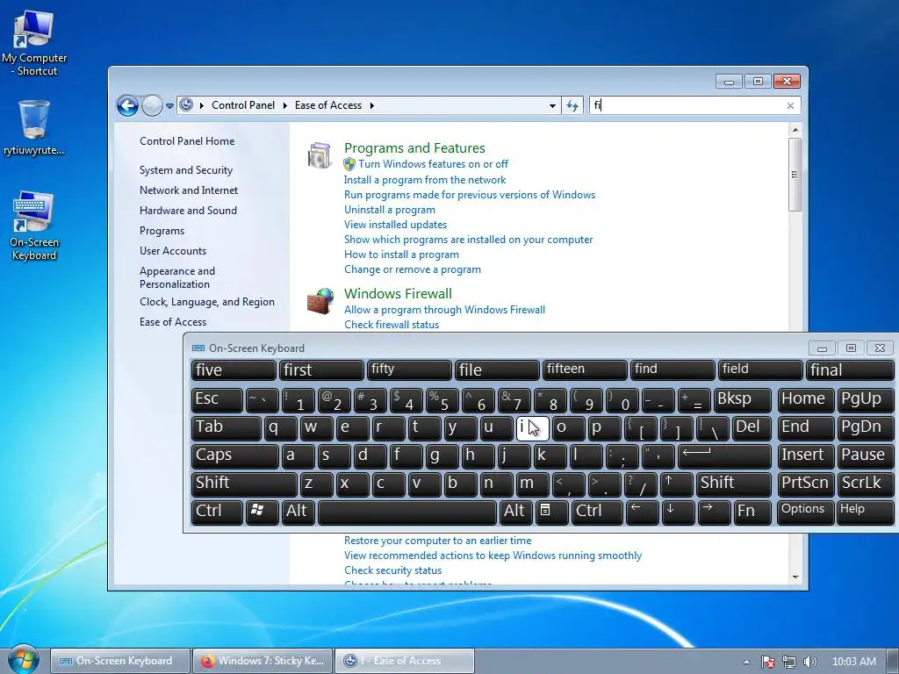Screen dimensions: 899x674
Task: Clear the search box with X
Action: 791,105
